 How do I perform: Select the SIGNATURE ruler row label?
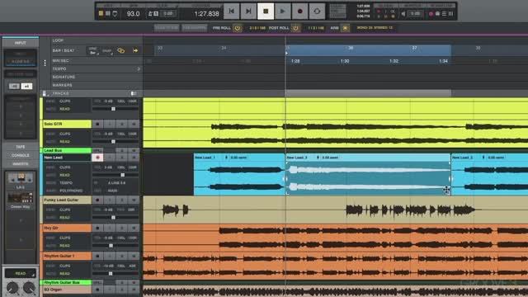tap(64, 77)
